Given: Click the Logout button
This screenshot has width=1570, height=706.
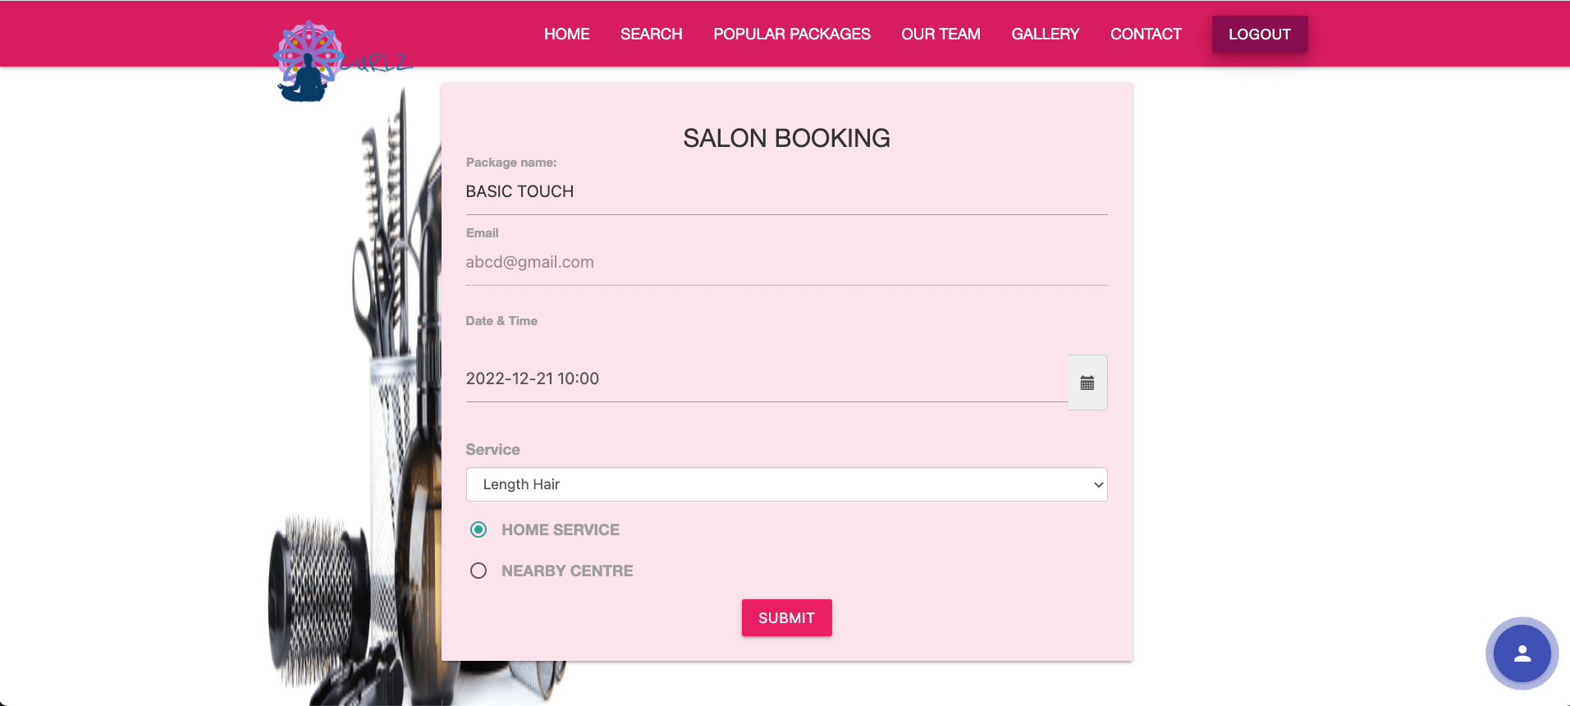Looking at the screenshot, I should (x=1260, y=34).
